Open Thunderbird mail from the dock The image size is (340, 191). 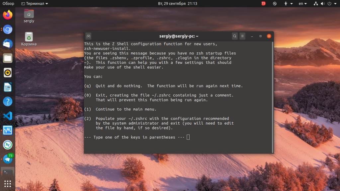(8, 44)
